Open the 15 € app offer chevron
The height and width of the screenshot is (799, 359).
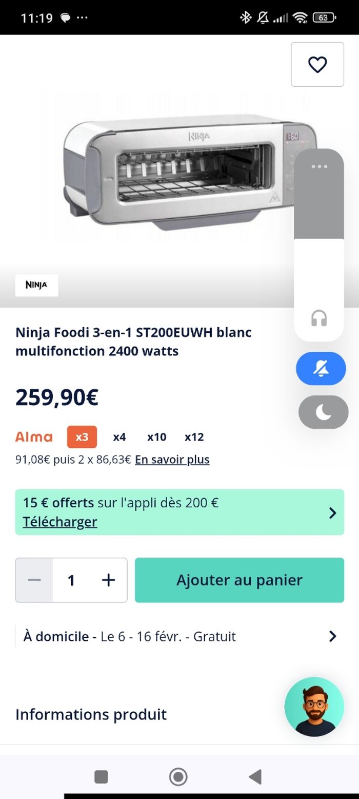coord(332,512)
